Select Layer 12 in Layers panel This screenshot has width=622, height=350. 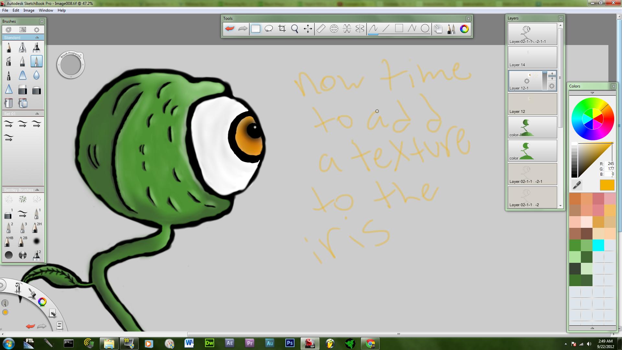point(532,104)
